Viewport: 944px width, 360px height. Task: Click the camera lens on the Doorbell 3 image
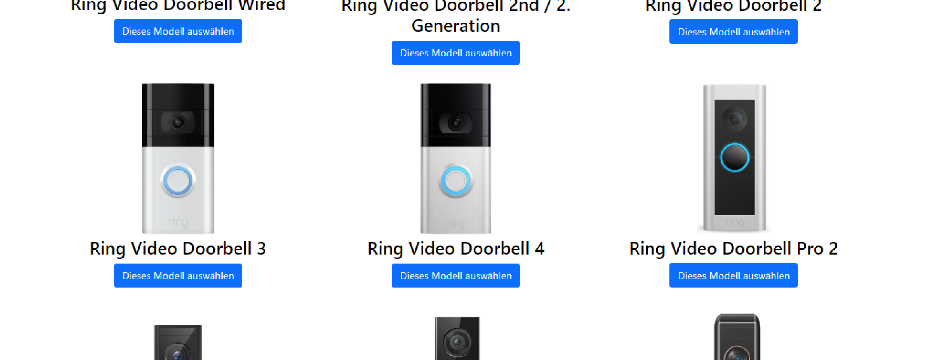[178, 123]
